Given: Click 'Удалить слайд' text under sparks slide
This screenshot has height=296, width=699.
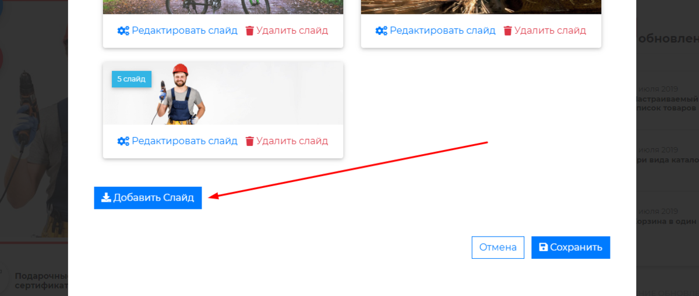Looking at the screenshot, I should [550, 31].
